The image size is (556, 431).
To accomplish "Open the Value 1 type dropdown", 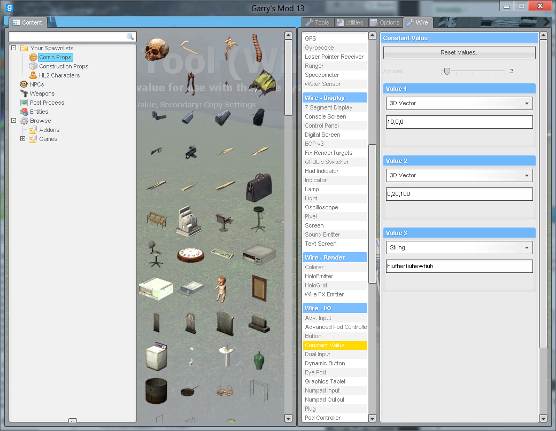I will coord(459,103).
